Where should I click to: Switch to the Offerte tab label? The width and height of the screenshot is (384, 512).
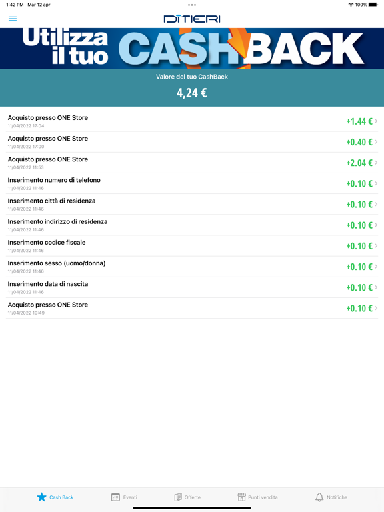[192, 497]
